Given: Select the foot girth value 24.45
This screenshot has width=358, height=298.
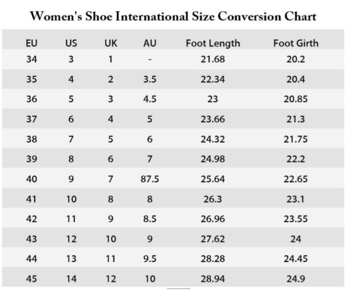Looking at the screenshot, I should point(296,259).
